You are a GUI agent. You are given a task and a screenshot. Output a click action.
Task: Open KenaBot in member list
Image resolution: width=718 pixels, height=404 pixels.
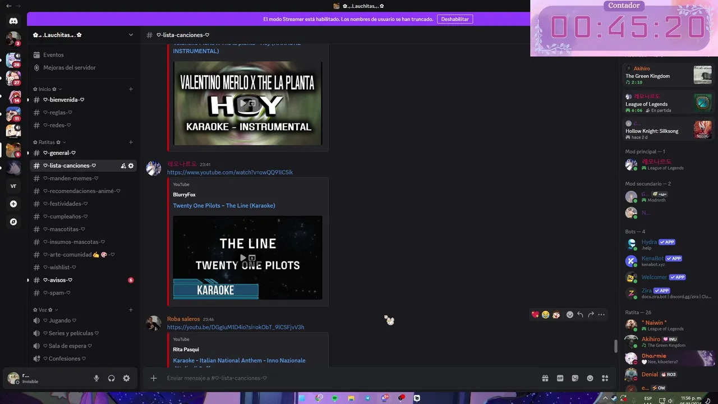click(x=668, y=261)
